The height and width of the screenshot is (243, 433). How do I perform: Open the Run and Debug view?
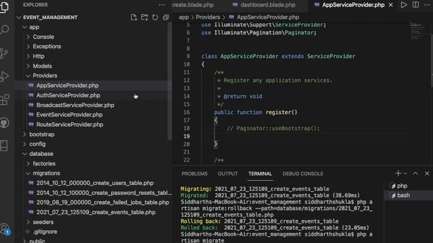click(x=5, y=76)
